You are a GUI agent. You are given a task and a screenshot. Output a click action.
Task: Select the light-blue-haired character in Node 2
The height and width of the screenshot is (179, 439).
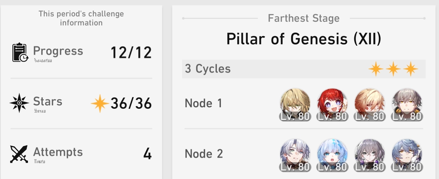(x=332, y=155)
